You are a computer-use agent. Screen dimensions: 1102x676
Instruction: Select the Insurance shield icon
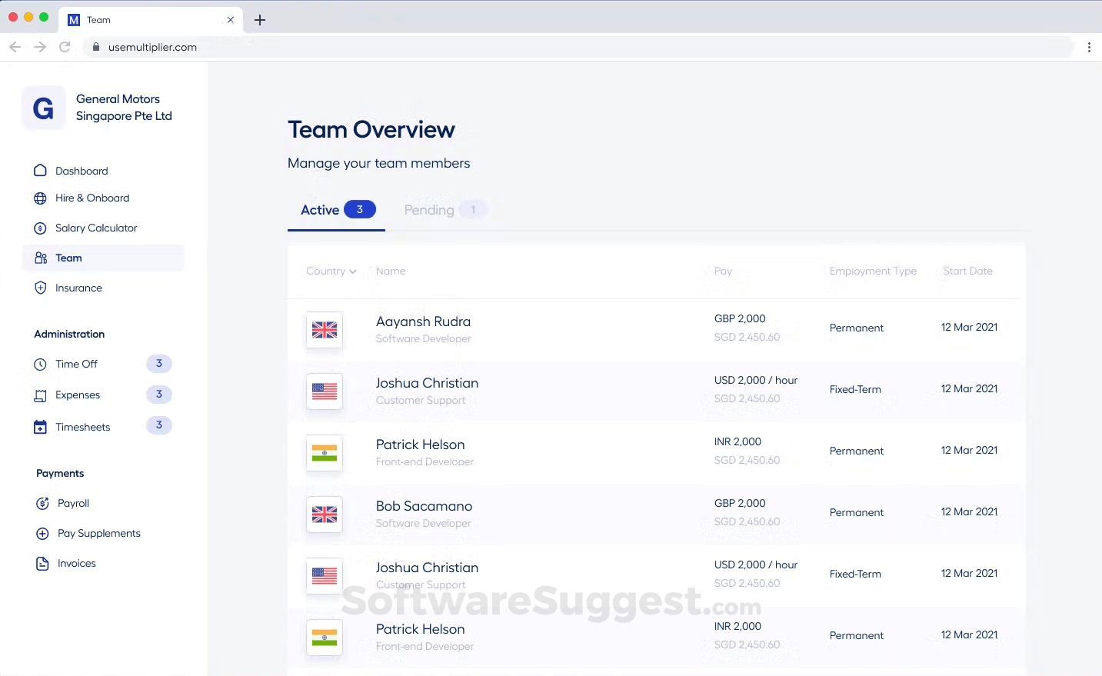click(x=41, y=288)
